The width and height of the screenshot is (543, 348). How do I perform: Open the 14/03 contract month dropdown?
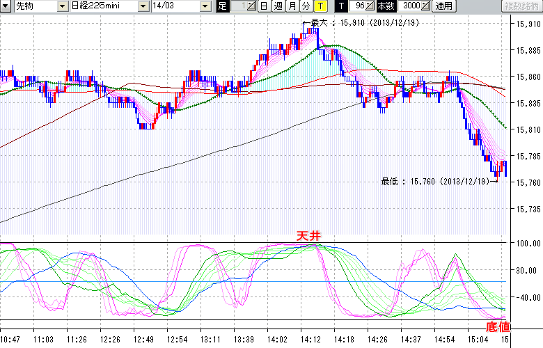205,6
